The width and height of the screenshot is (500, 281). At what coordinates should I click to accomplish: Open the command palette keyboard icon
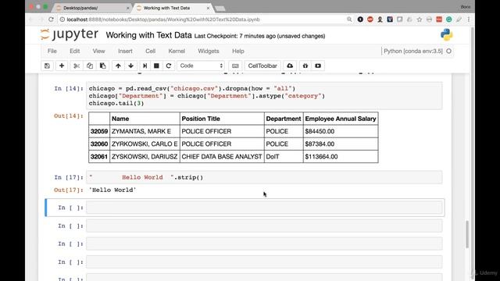click(235, 66)
